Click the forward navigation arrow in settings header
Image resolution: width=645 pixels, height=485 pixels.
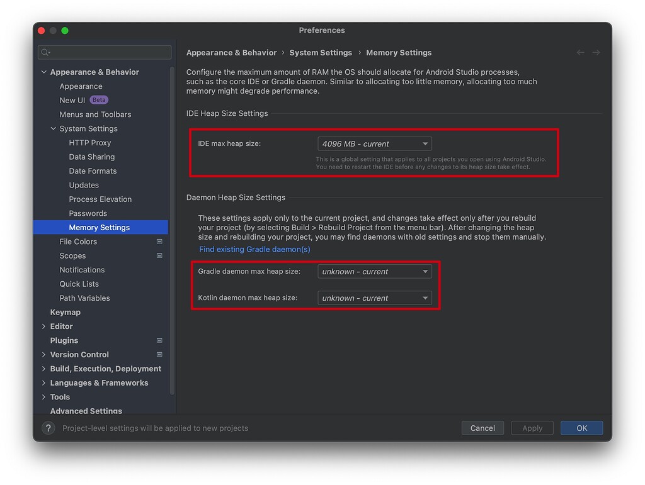pyautogui.click(x=596, y=52)
